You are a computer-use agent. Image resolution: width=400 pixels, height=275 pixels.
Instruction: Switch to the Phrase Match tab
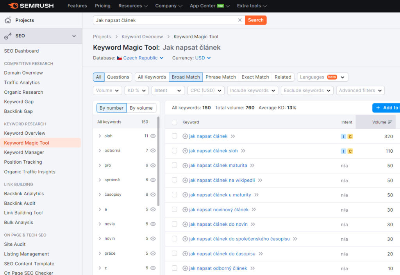tap(221, 77)
